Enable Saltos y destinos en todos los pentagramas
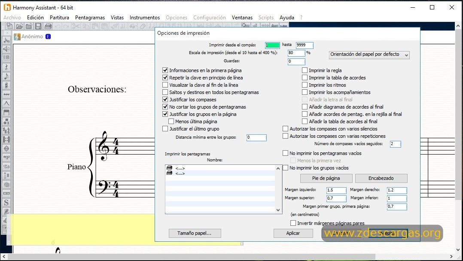 point(165,92)
